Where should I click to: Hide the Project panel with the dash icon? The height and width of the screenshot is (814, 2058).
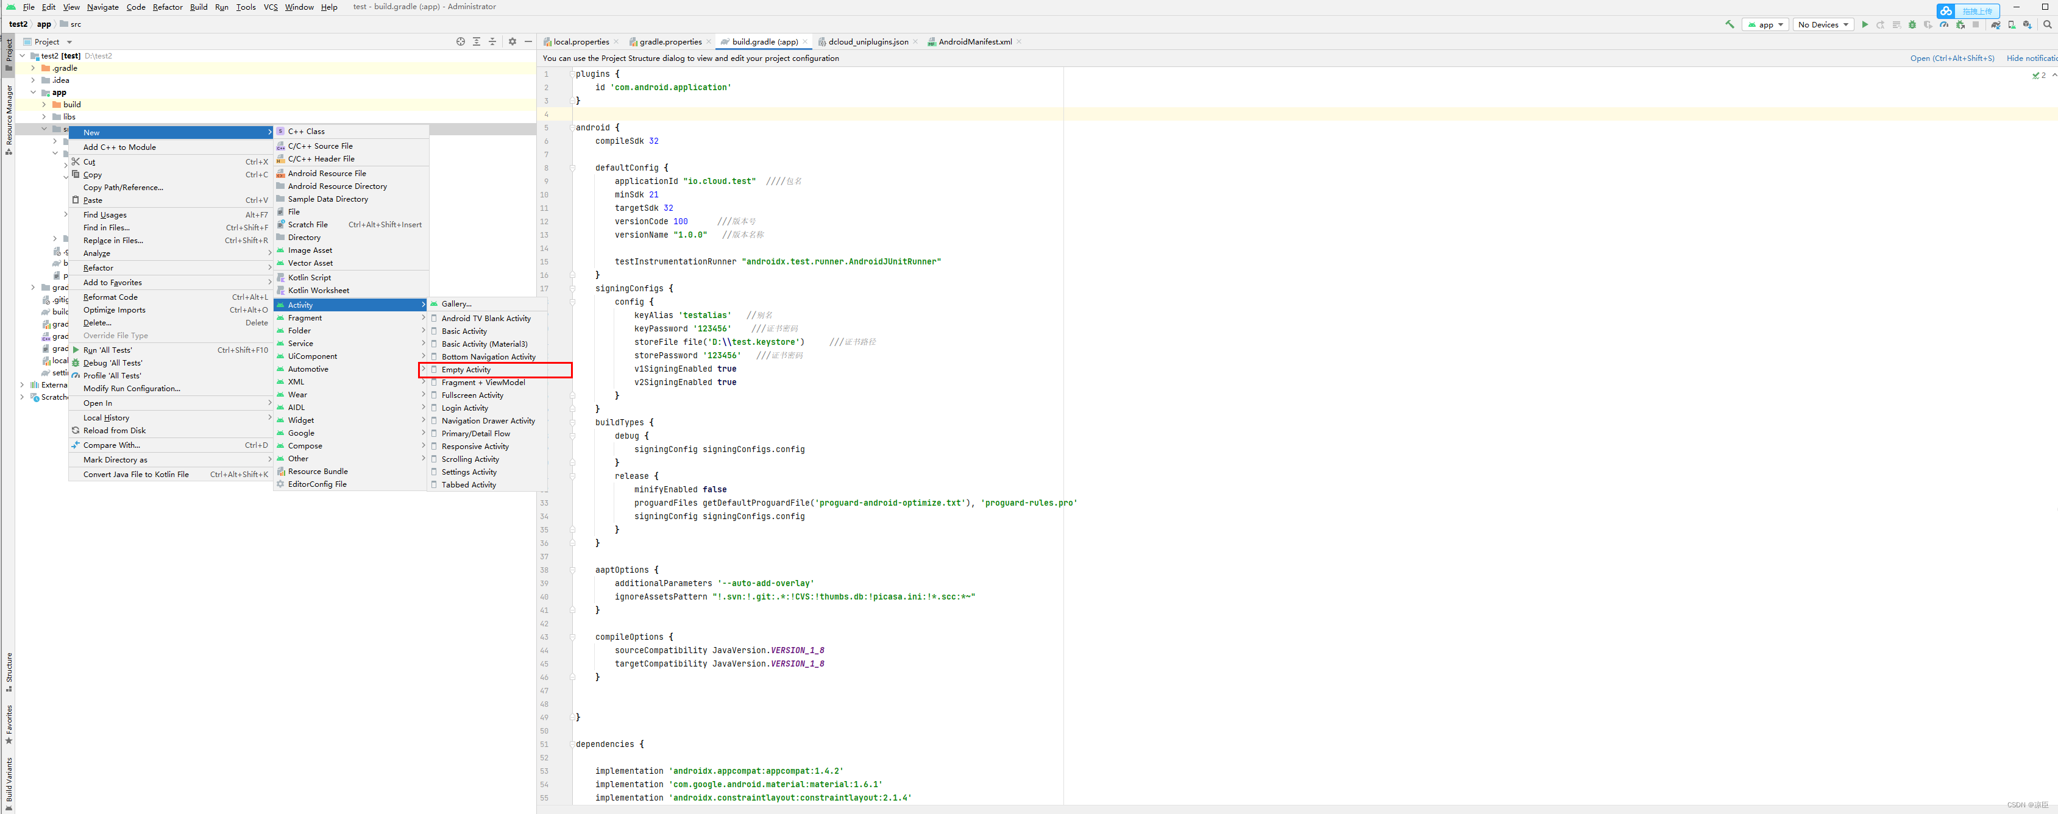(x=528, y=41)
